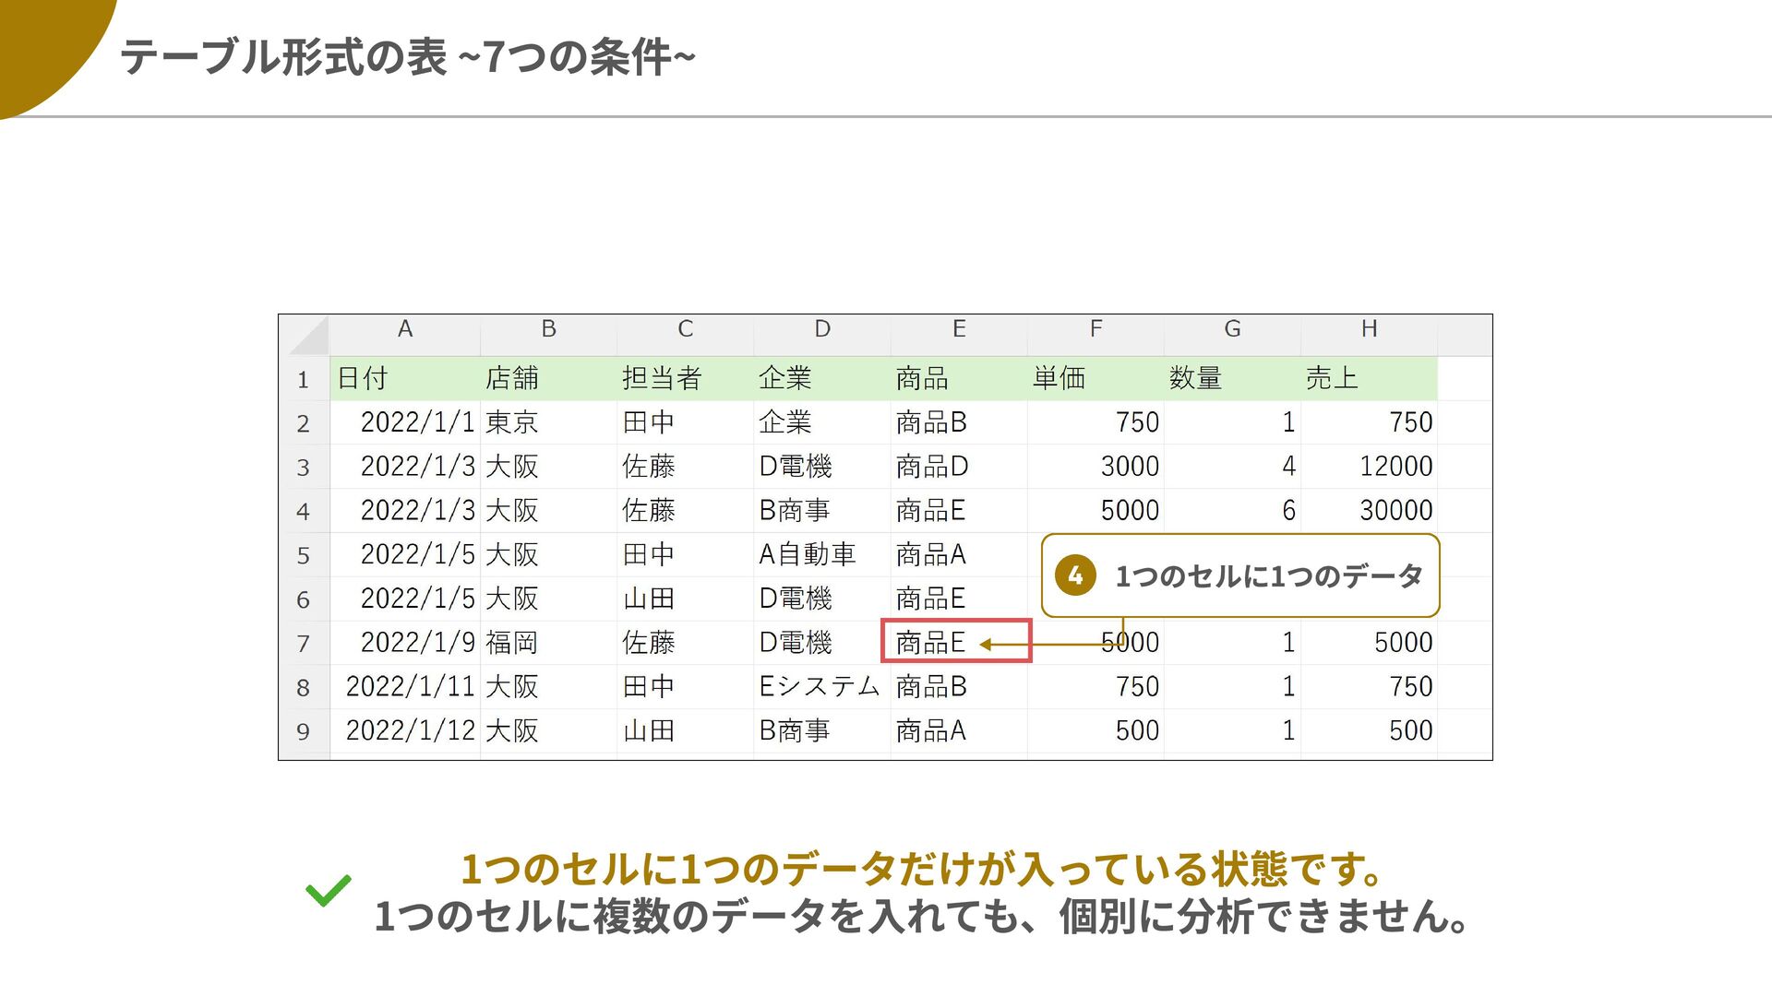Select the 500 unit price cell in column F
This screenshot has width=1772, height=996.
tap(1096, 731)
